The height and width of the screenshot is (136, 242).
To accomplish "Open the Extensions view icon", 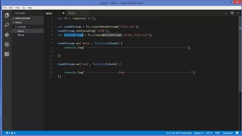I will pos(7,54).
